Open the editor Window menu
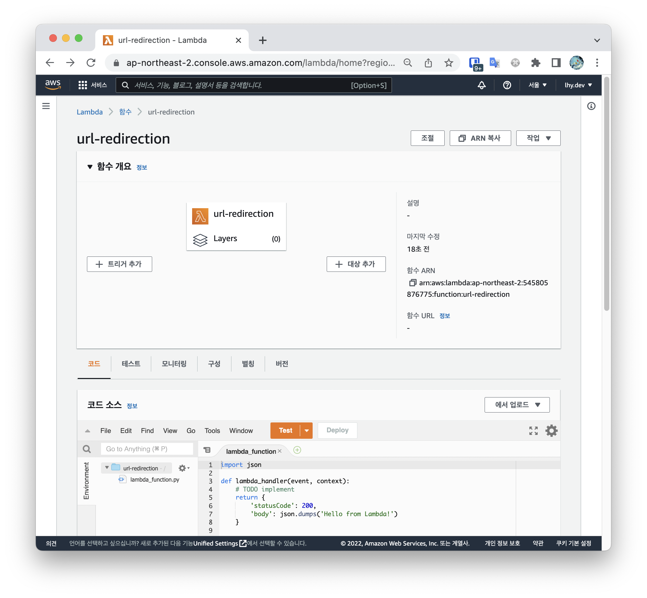This screenshot has height=598, width=647. coord(241,431)
